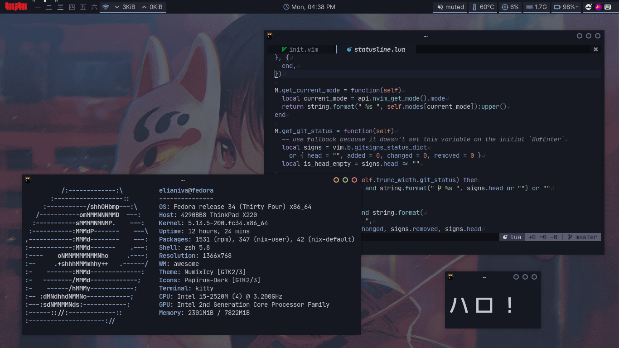Click the Shell: zsh 5.8 line
Image resolution: width=619 pixels, height=348 pixels.
click(184, 247)
